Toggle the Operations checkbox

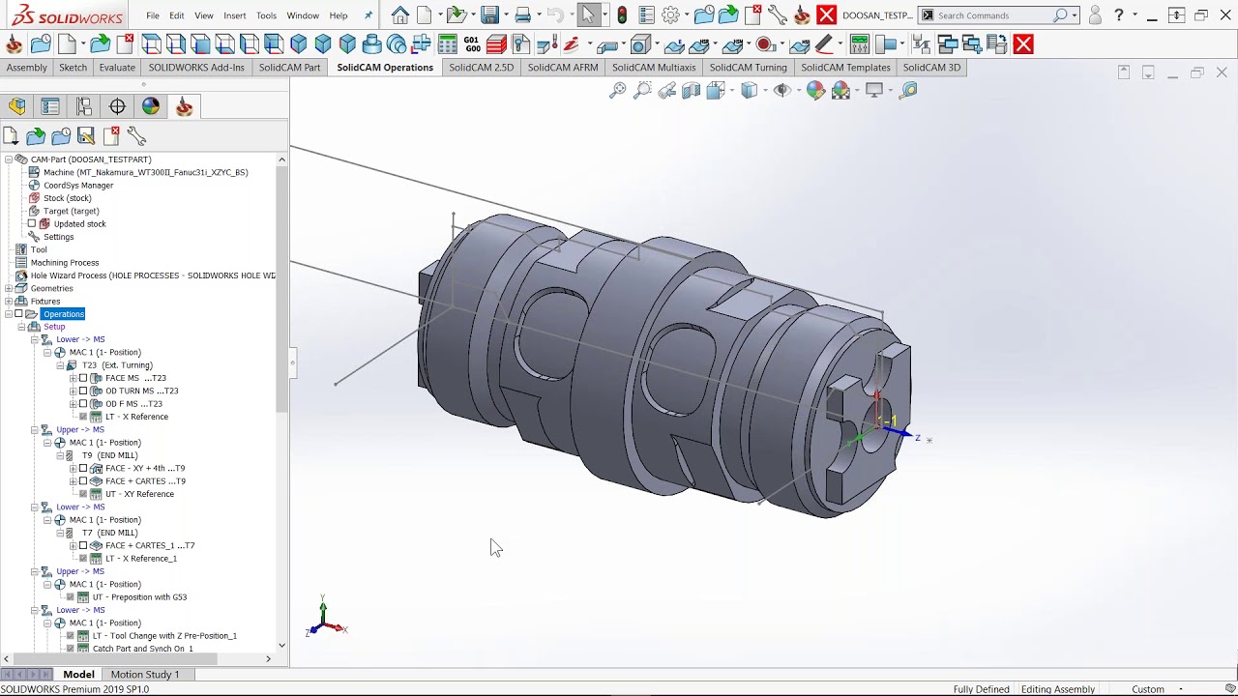pos(18,314)
